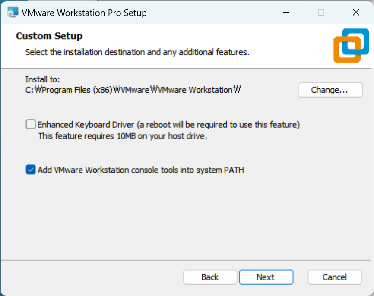Uncheck Add console tools into system PATH
This screenshot has width=374, height=296.
31,170
